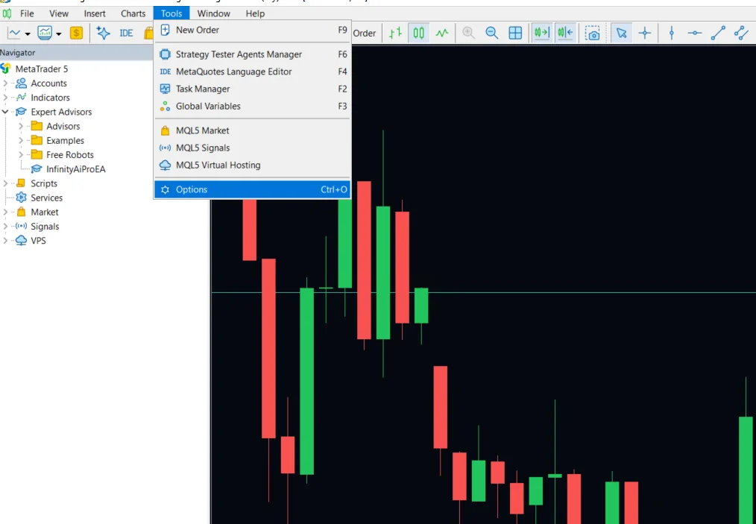Select VPS in the Navigator

point(38,241)
